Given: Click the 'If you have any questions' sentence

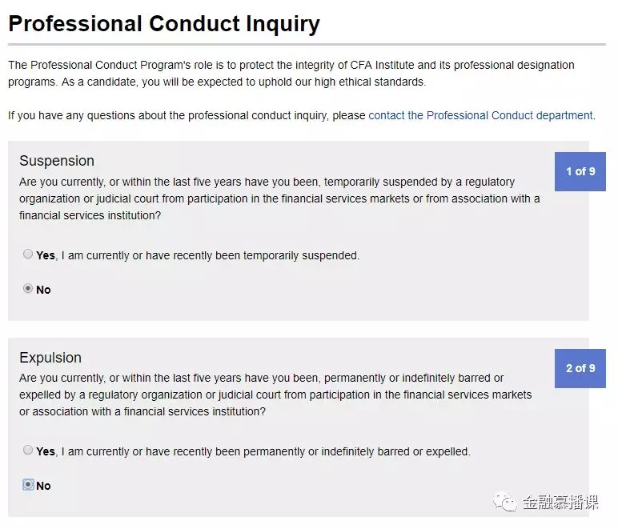Looking at the screenshot, I should 187,115.
